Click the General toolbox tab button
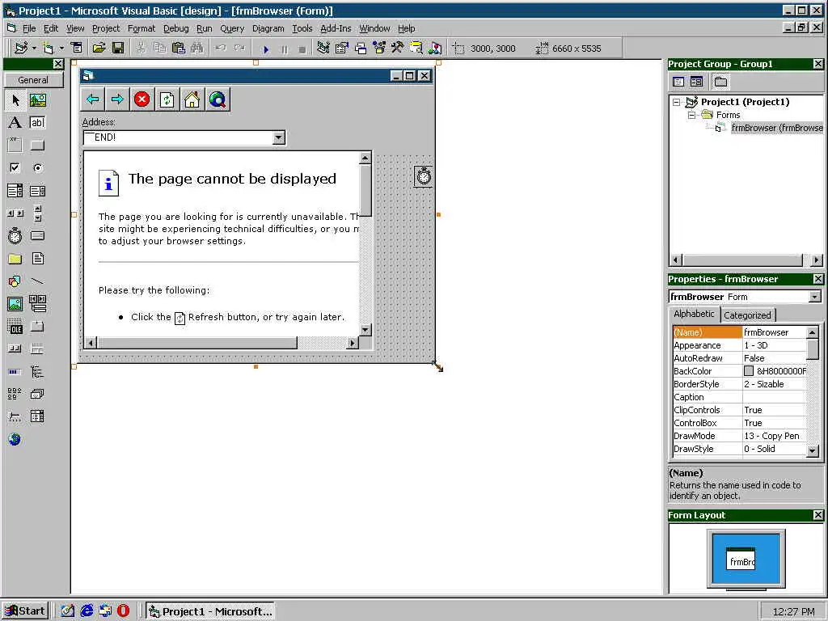Viewport: 828px width, 621px height. coord(33,80)
